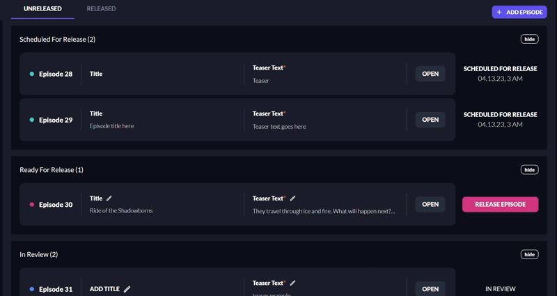Switch to the Released tab
Screen dimensions: 557x296
point(101,8)
